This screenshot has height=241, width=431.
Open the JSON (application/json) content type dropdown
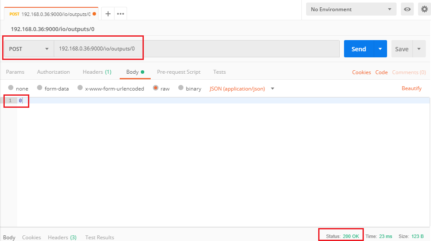[242, 88]
